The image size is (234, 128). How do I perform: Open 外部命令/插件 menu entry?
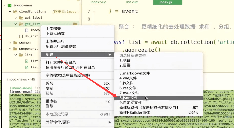[x=77, y=122]
